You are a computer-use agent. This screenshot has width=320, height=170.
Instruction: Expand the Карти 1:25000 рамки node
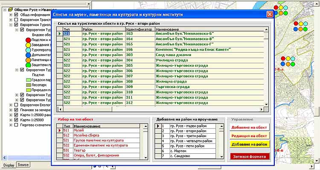pyautogui.click(x=11, y=115)
